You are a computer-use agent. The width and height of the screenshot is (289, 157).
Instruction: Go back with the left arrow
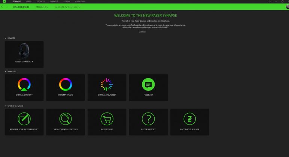pyautogui.click(x=2, y=7)
